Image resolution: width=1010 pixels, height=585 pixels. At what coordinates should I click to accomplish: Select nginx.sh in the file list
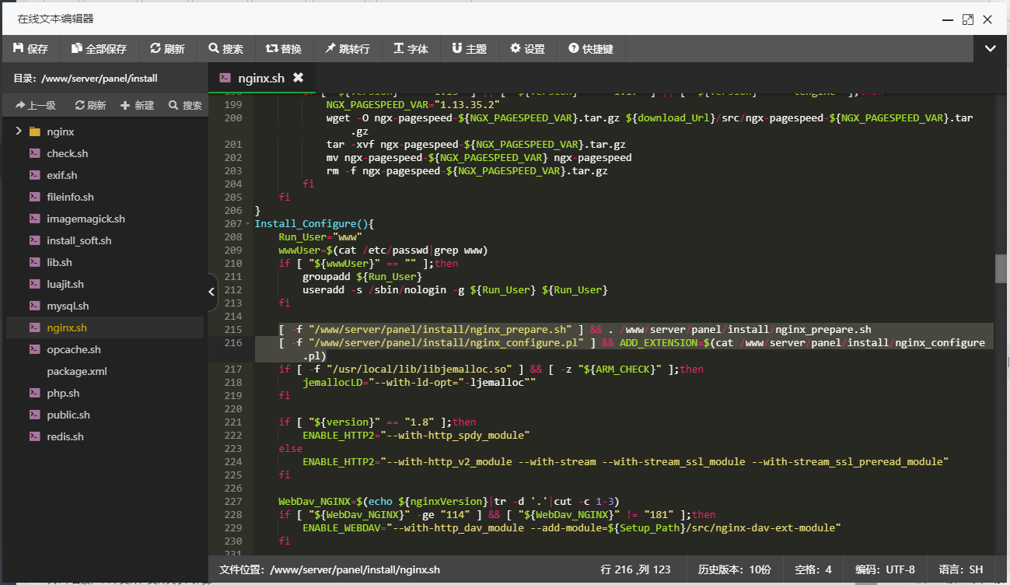pos(67,328)
